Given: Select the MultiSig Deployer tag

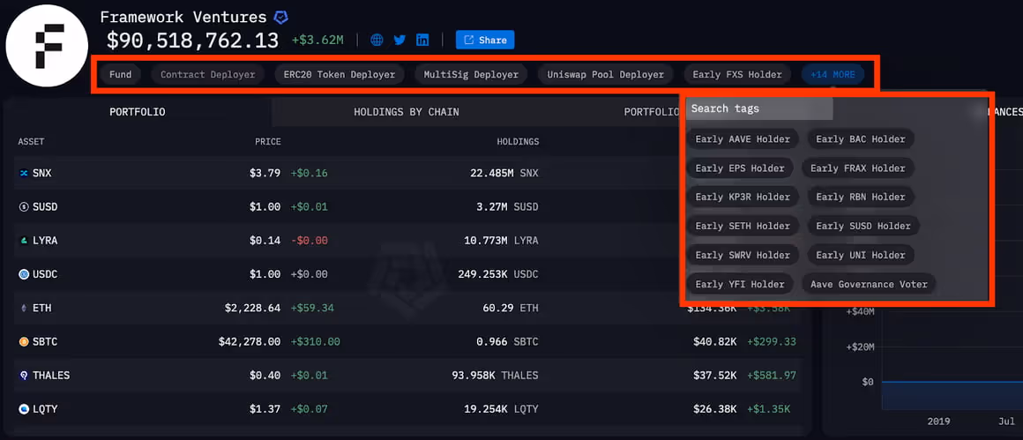Looking at the screenshot, I should coord(471,74).
